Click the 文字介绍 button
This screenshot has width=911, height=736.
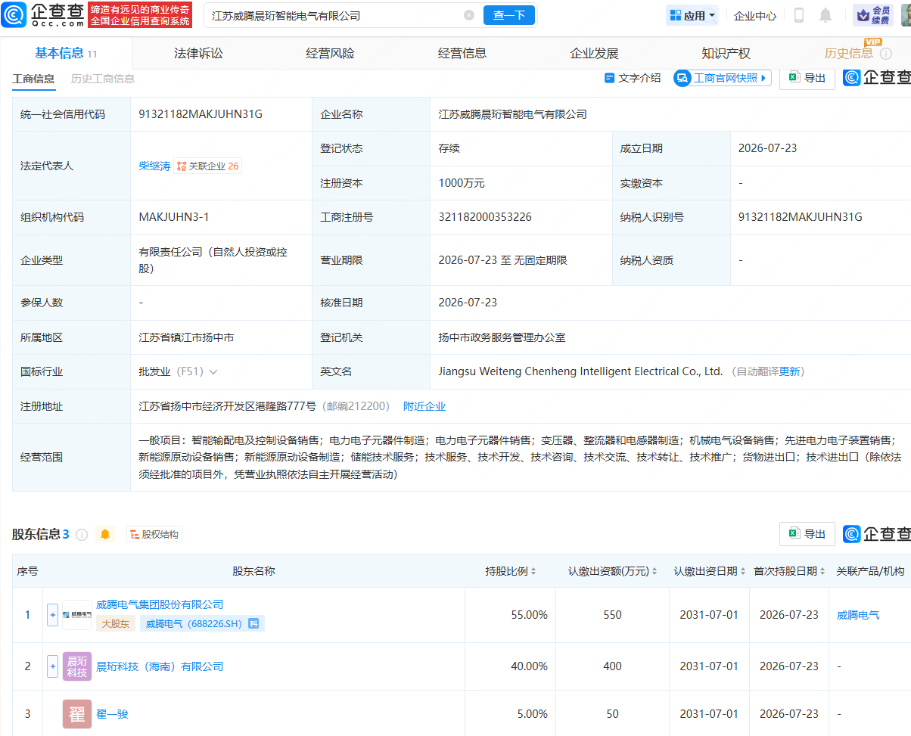coord(633,78)
